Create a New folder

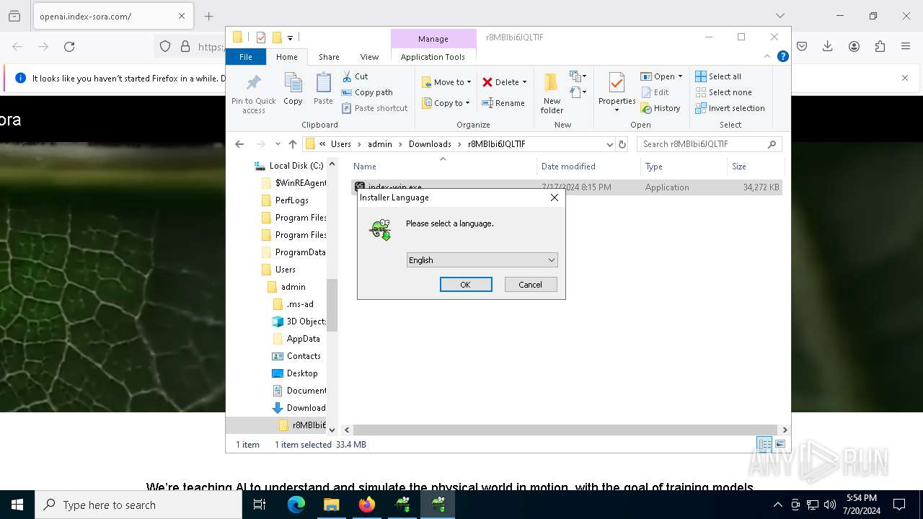click(552, 92)
